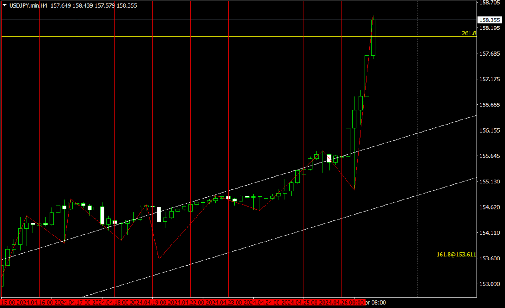
Task: Click the 153.600 price scale value
Action: click(490, 258)
